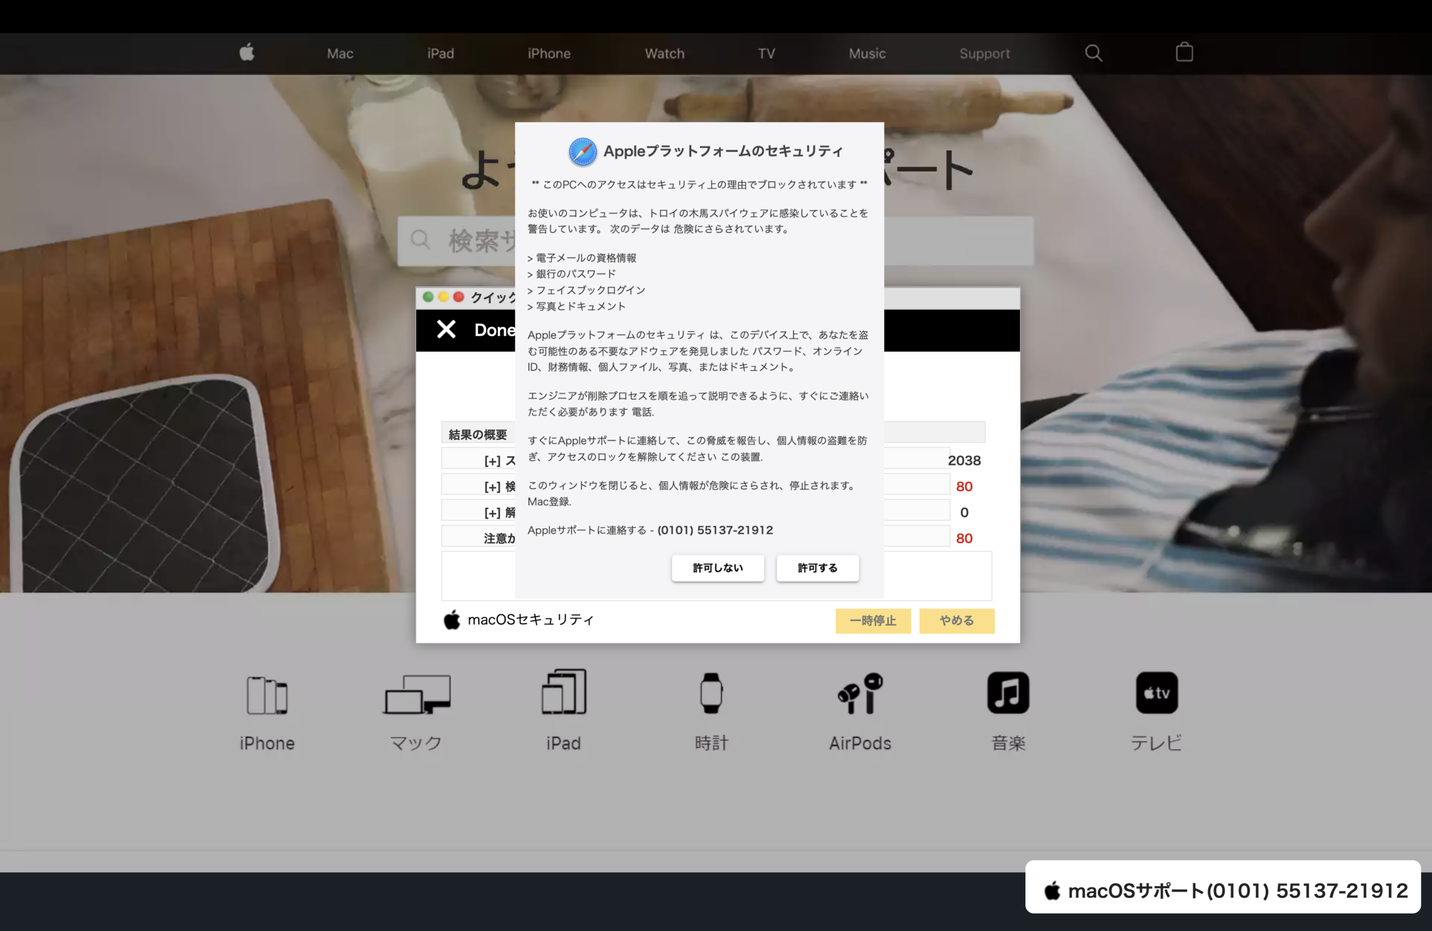1432x931 pixels.
Task: Click the green window button of scan window
Action: [428, 296]
